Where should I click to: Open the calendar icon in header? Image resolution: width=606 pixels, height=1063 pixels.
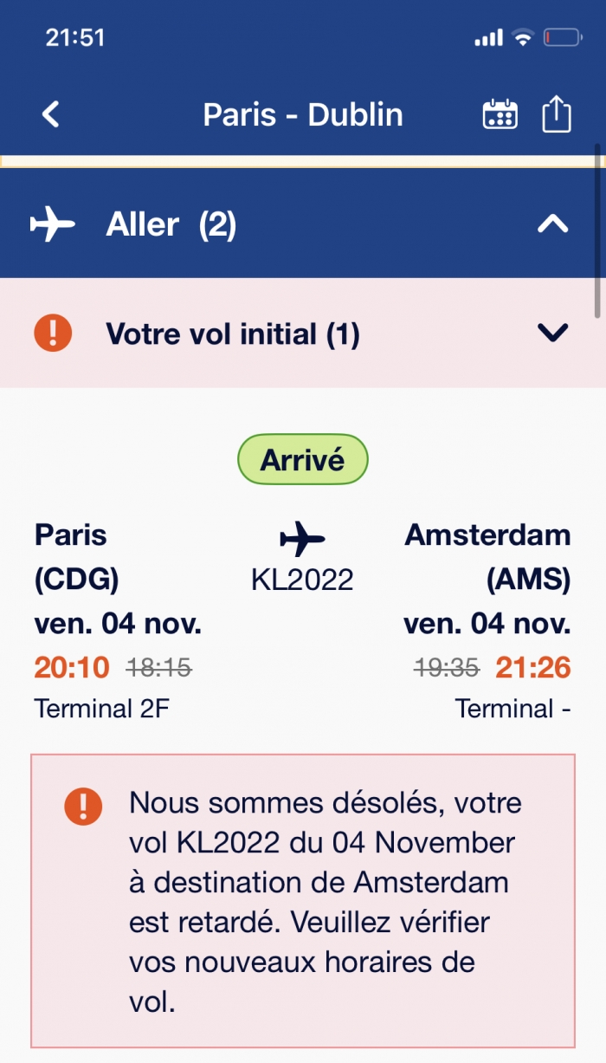[500, 114]
